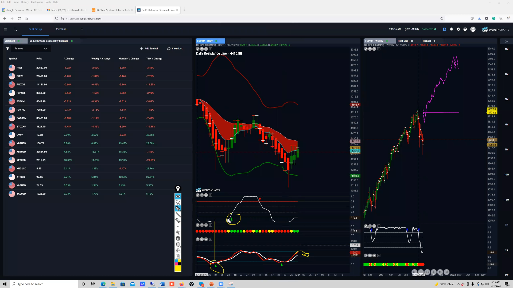The image size is (513, 288).
Task: Toggle the HotList tab link dot
Action: click(x=434, y=41)
